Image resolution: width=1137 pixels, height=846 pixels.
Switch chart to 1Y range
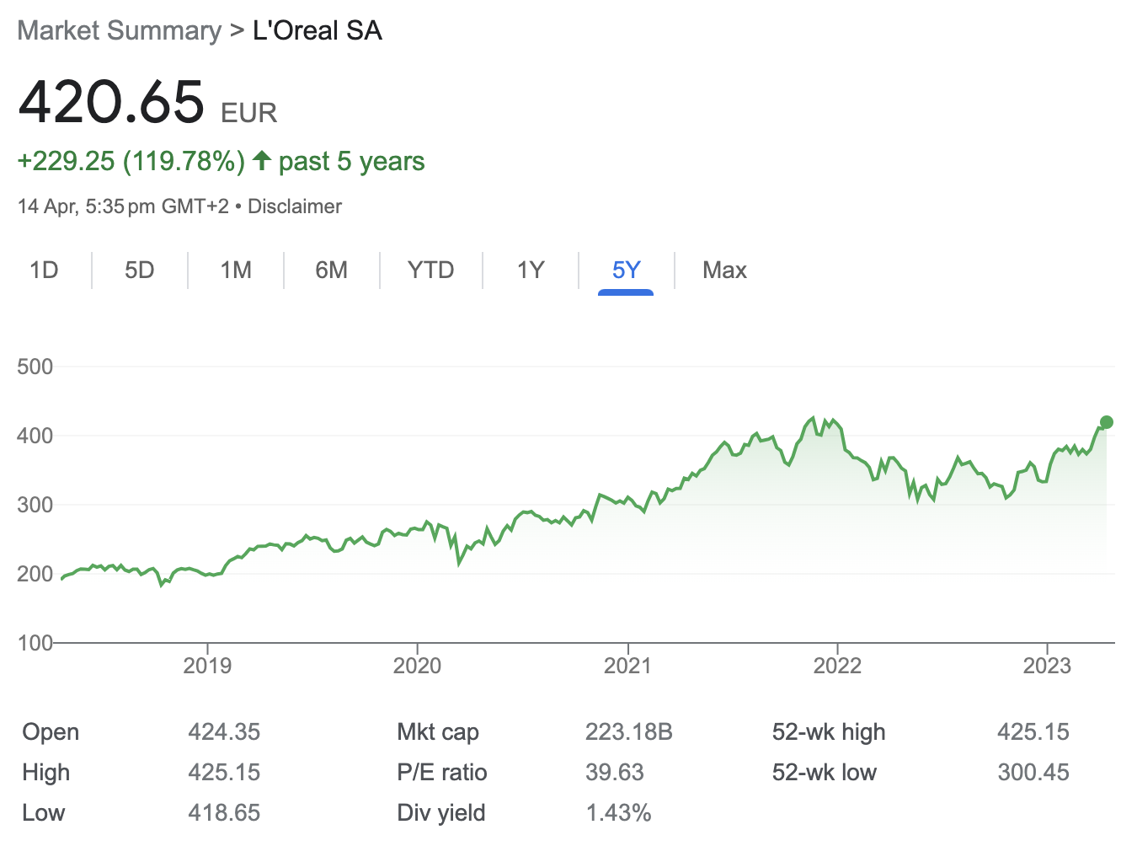tap(531, 270)
